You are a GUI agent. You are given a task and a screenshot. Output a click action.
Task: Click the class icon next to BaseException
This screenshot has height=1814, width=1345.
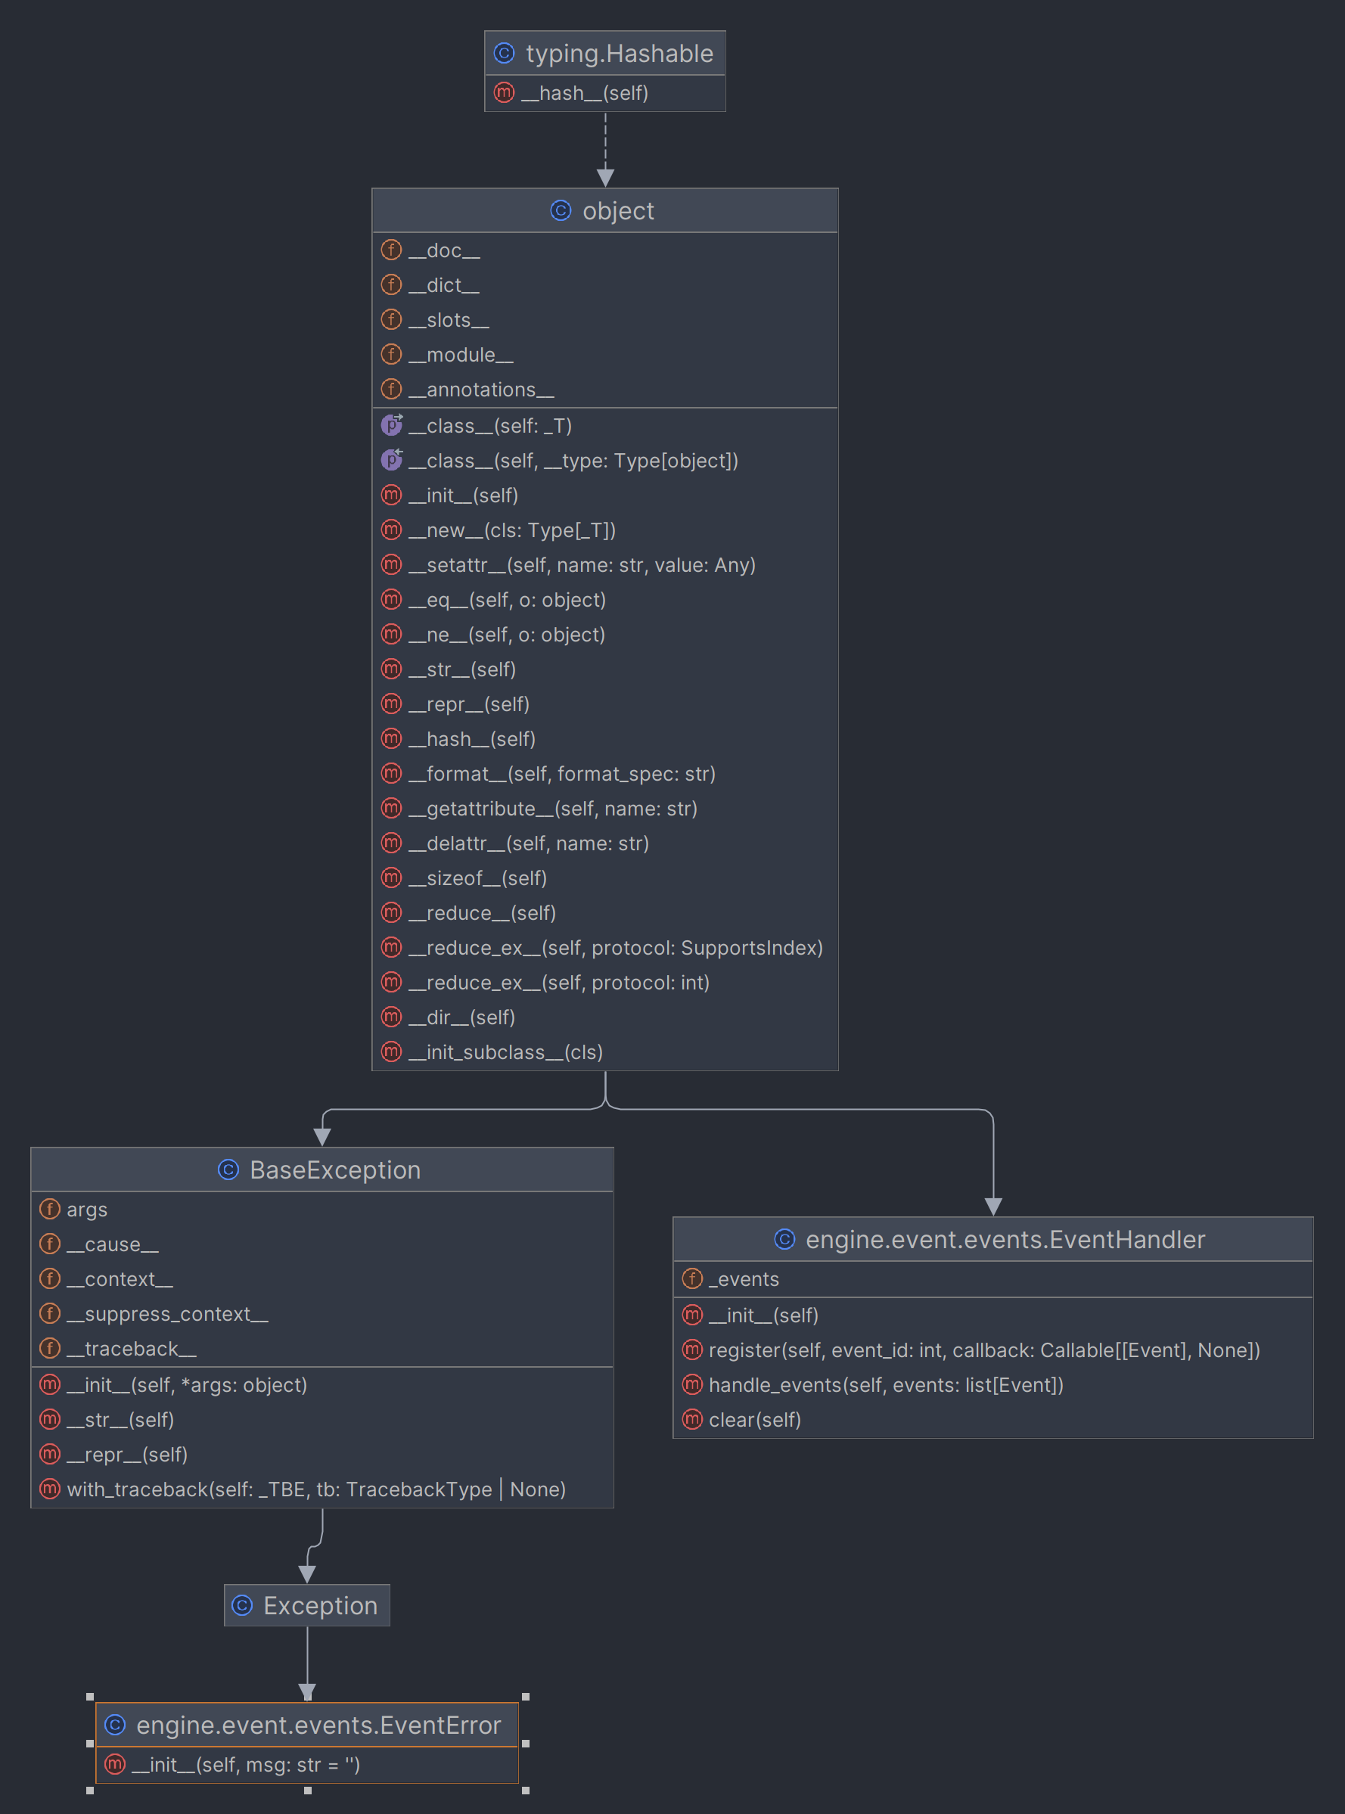[228, 1169]
